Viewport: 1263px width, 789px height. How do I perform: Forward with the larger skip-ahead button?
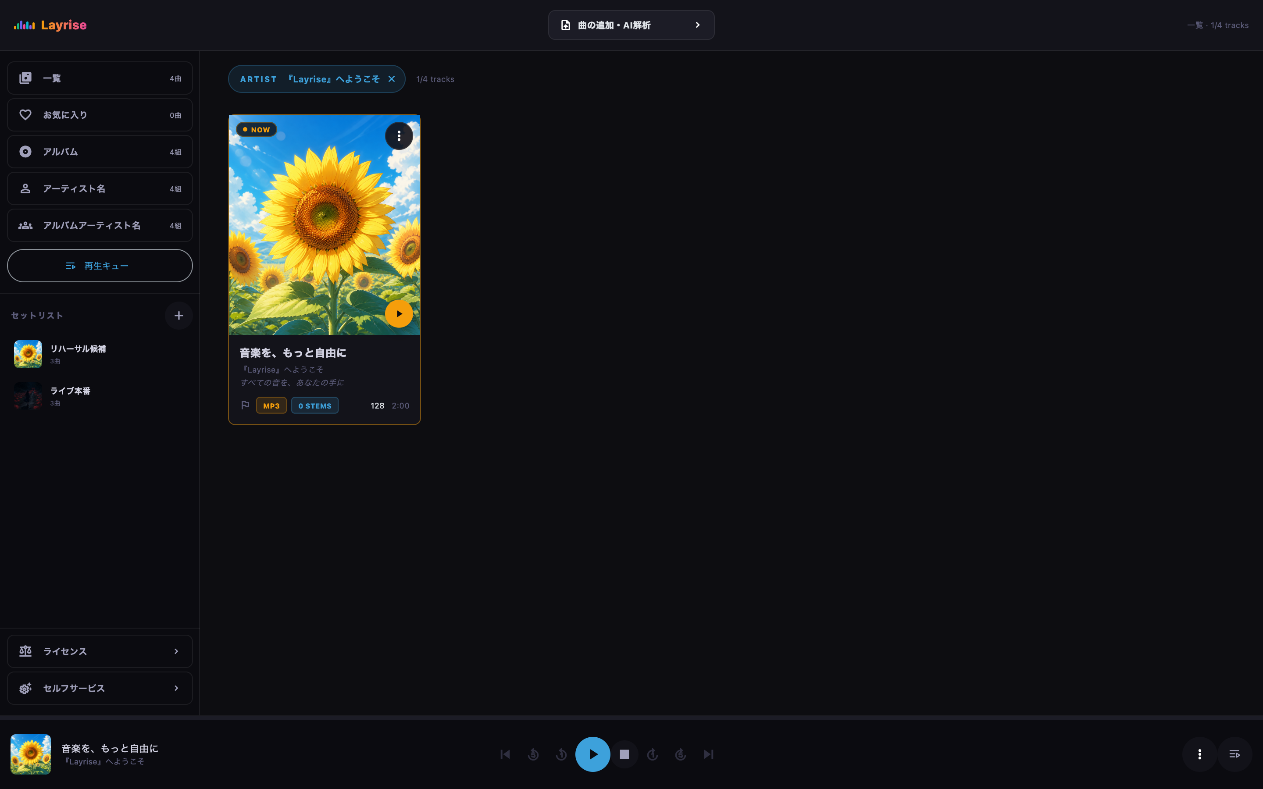[681, 754]
